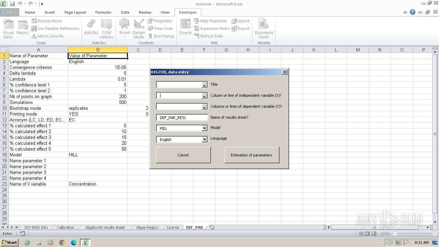Click Run Dialog

[161, 36]
